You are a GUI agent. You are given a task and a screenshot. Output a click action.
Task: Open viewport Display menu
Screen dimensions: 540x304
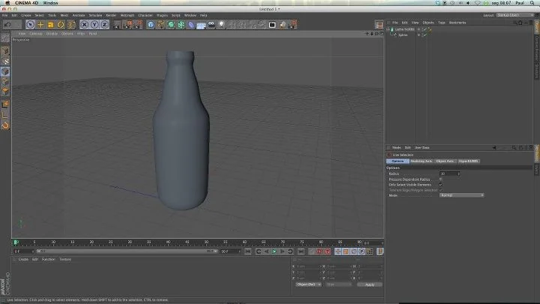point(52,34)
